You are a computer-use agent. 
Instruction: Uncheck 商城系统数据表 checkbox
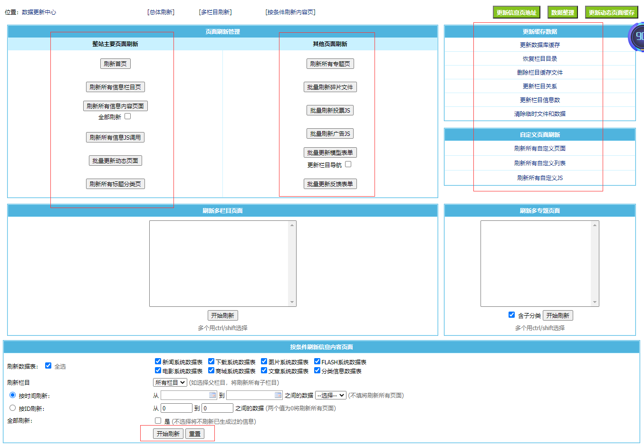click(x=211, y=370)
